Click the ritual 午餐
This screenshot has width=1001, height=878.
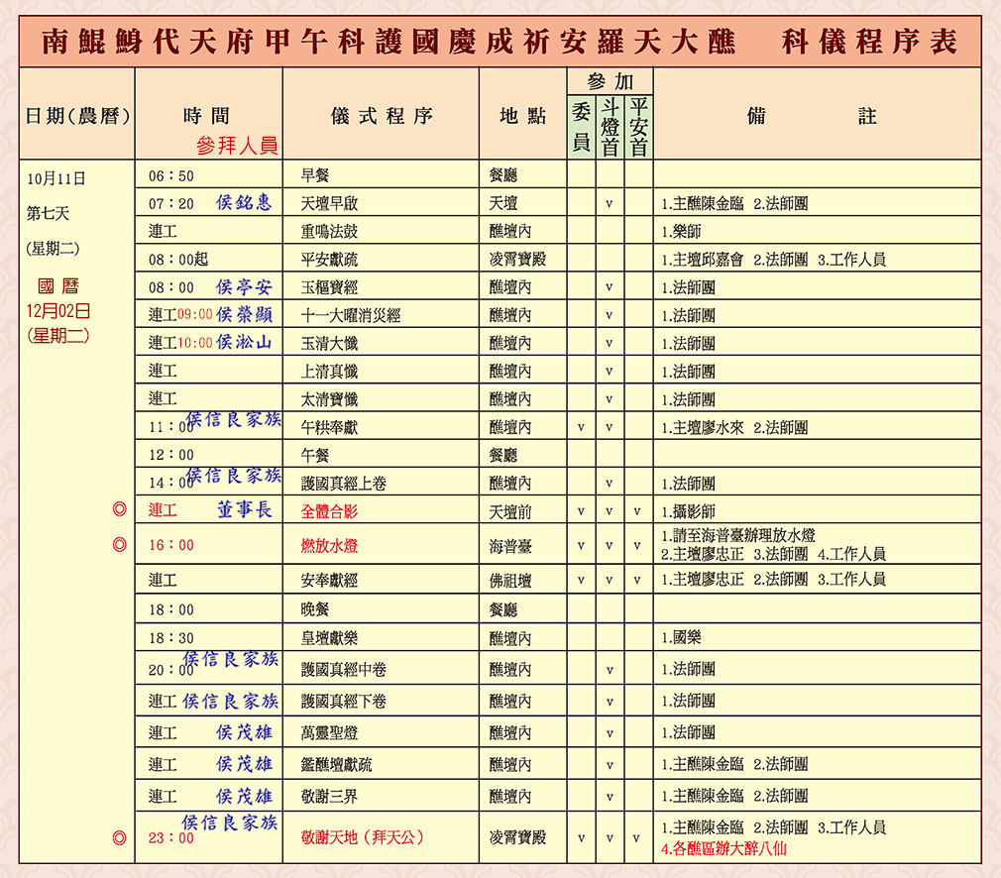(x=315, y=455)
